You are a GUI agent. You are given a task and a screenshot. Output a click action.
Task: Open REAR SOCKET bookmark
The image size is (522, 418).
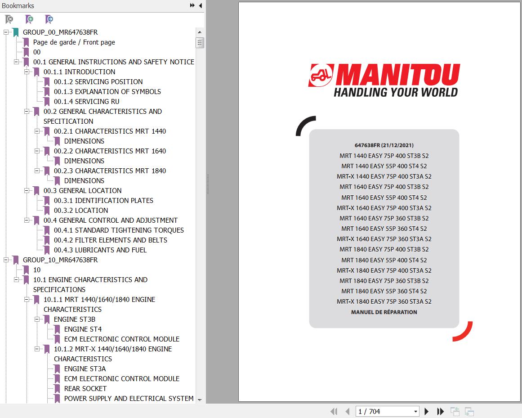(85, 389)
